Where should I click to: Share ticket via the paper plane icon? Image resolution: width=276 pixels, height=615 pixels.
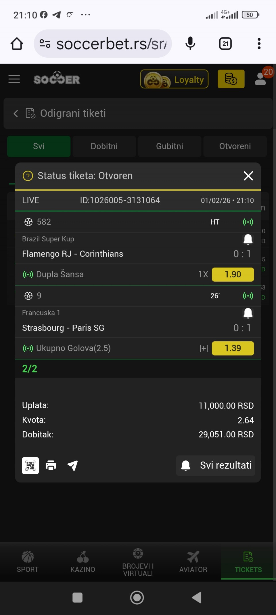(72, 465)
